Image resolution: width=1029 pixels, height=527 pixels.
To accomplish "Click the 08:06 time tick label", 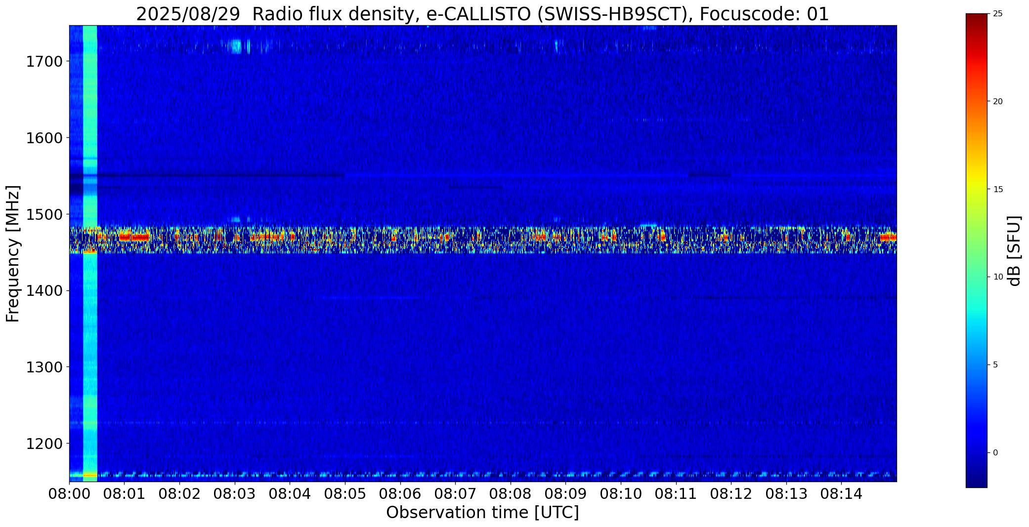I will 400,493.
